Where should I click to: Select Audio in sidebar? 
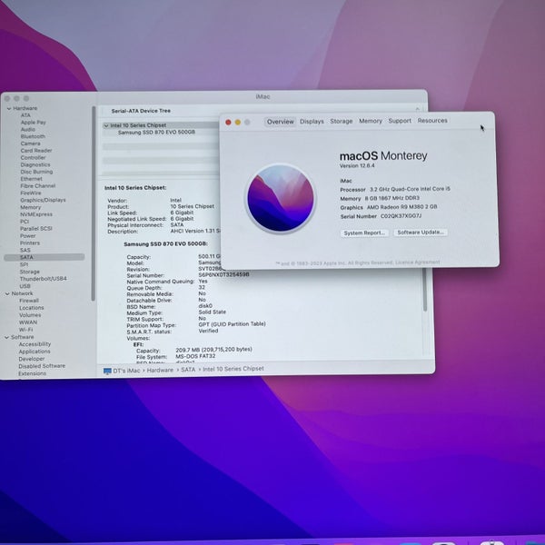click(x=28, y=129)
